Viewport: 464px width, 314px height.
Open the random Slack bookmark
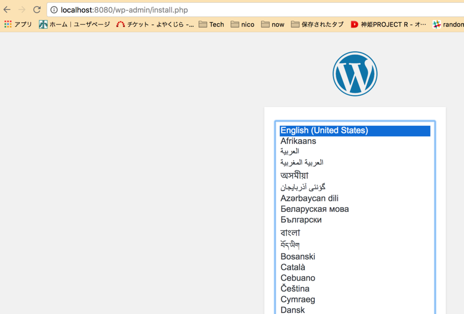448,25
